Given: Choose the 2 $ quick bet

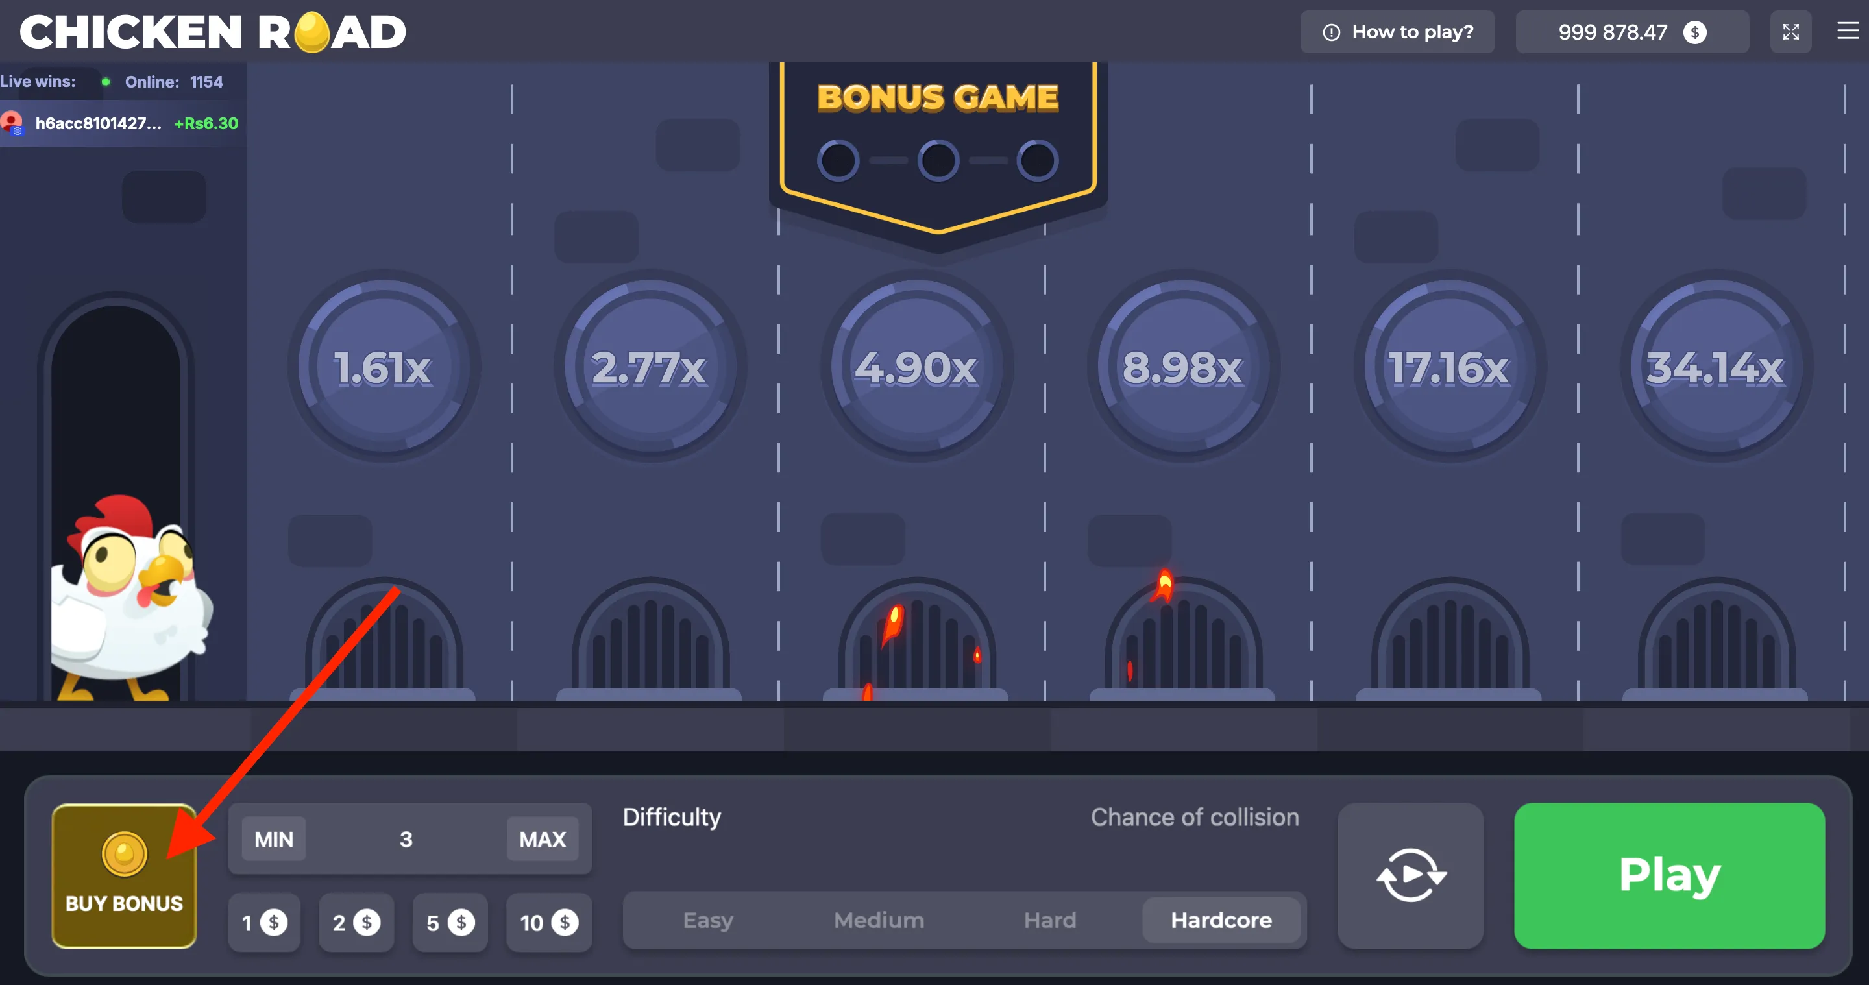Looking at the screenshot, I should pos(356,922).
